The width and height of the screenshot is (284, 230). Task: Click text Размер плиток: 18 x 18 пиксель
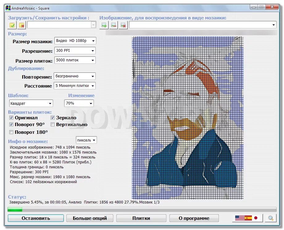[x=39, y=157]
